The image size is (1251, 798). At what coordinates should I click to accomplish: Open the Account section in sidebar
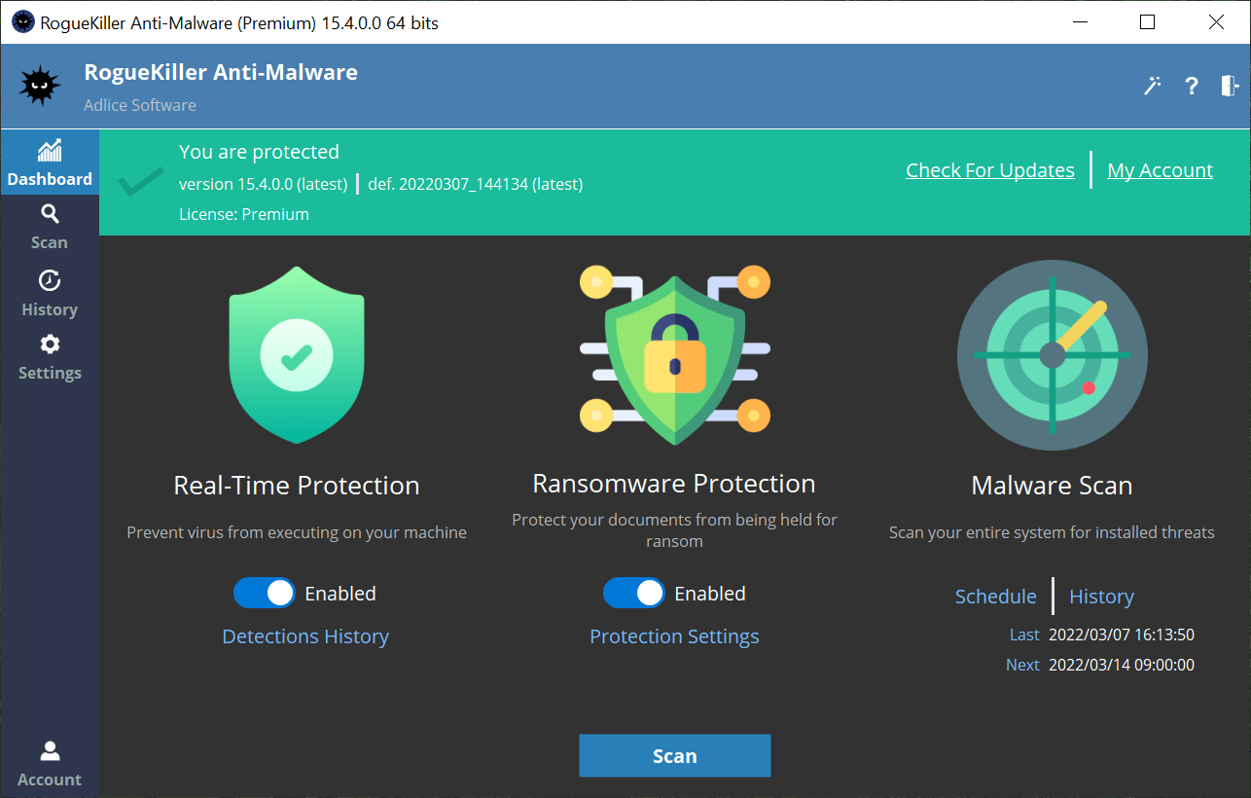(x=50, y=764)
